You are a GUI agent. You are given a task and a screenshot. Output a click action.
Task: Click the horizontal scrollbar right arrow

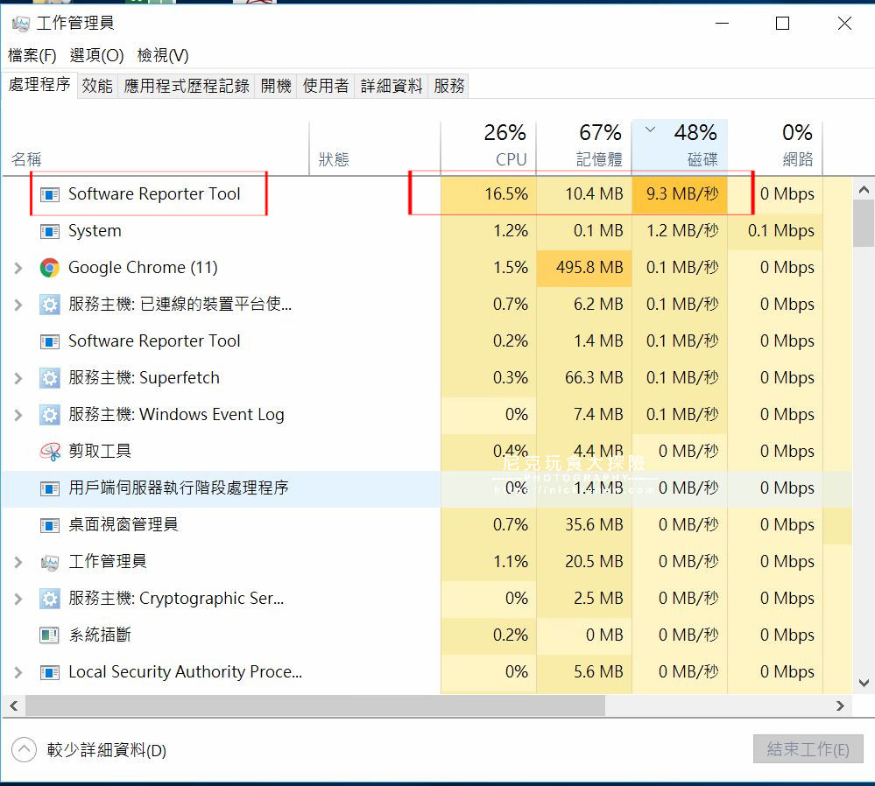[840, 706]
